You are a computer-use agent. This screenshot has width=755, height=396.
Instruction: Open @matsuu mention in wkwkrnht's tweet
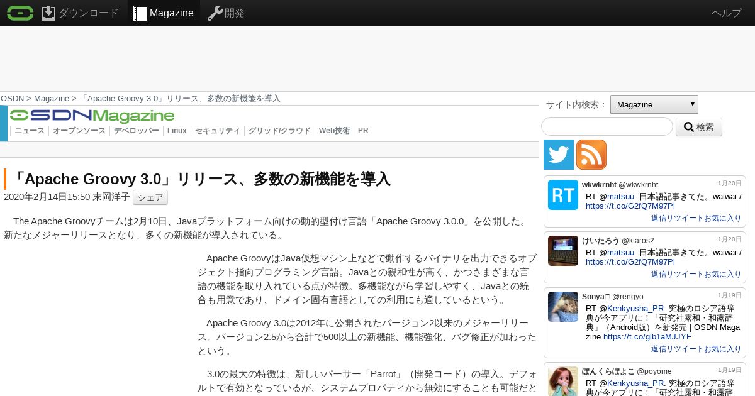(619, 197)
